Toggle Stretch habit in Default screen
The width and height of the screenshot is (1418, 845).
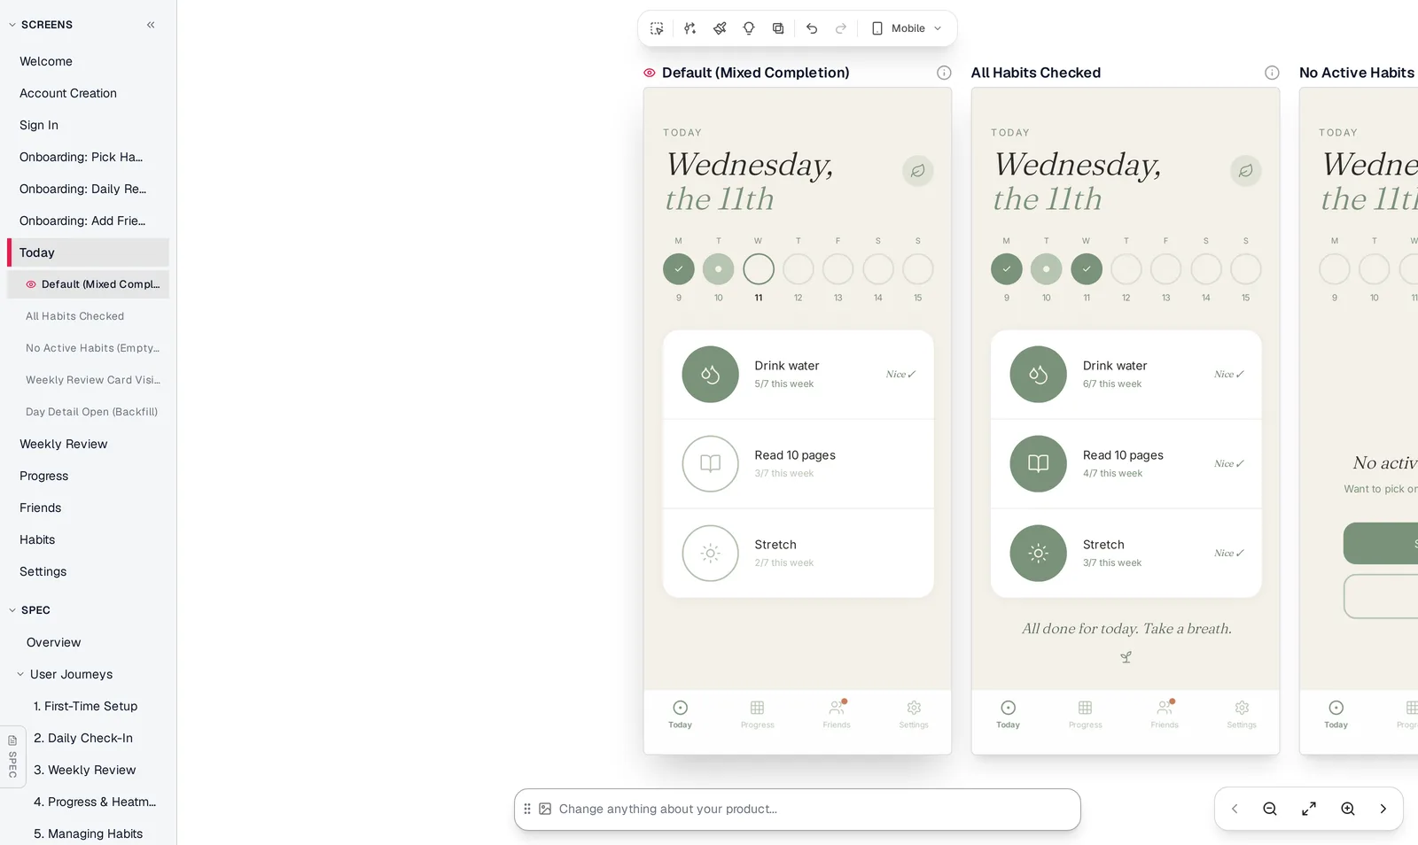(710, 554)
